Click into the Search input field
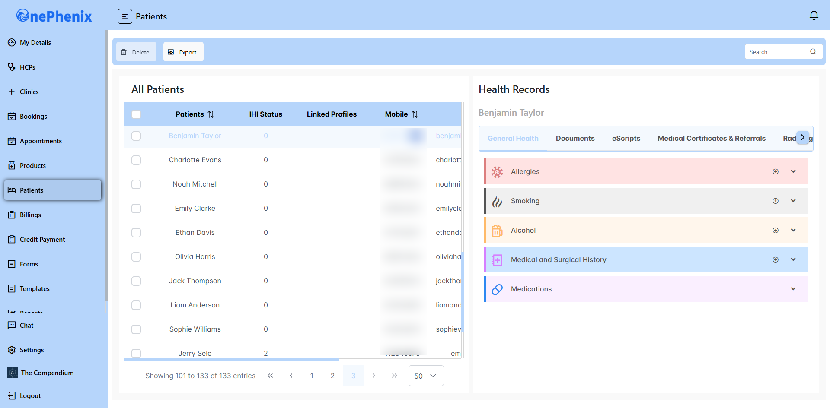830x408 pixels. [776, 52]
